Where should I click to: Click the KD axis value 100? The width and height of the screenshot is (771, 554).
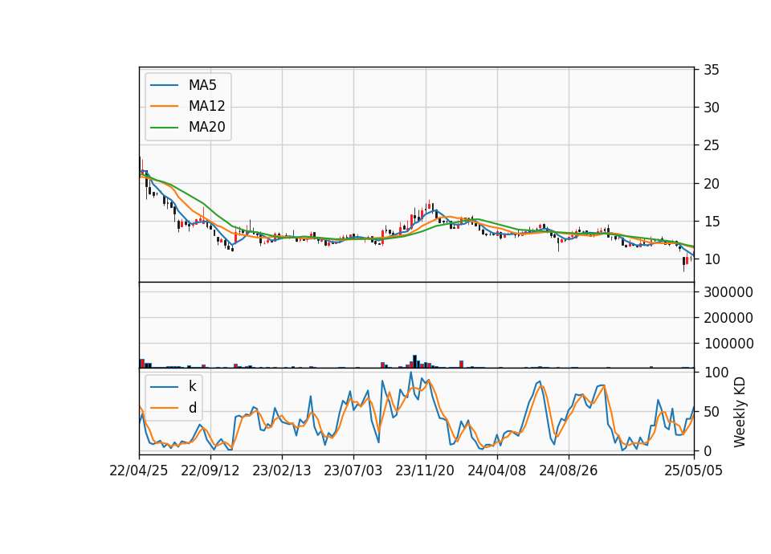716,373
